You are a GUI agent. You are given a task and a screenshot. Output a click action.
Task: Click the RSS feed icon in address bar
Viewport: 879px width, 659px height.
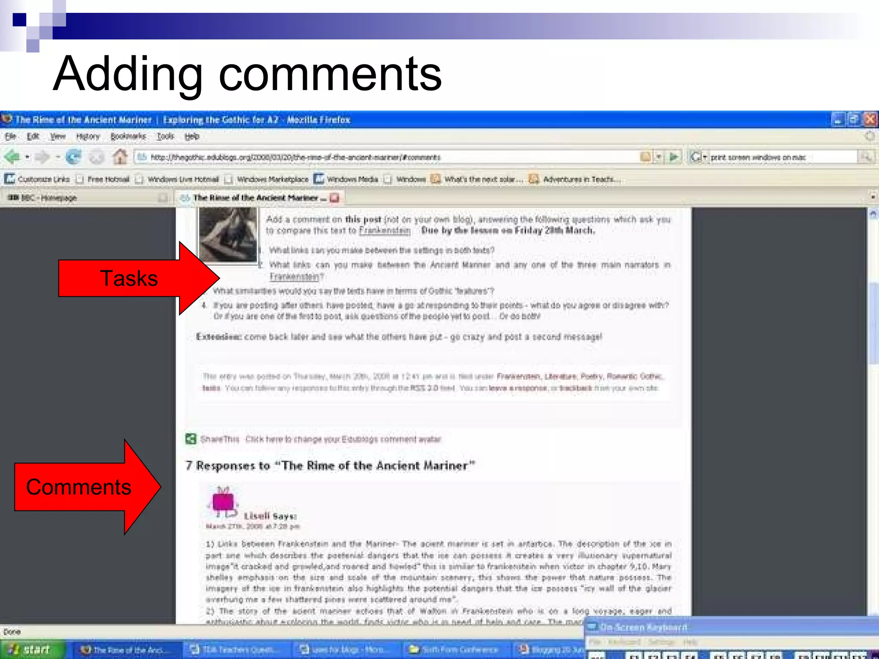click(645, 157)
